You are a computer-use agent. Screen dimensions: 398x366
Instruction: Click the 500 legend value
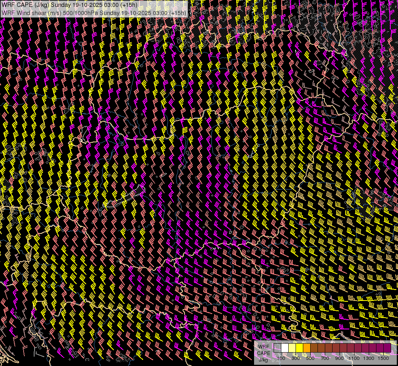pyautogui.click(x=310, y=358)
